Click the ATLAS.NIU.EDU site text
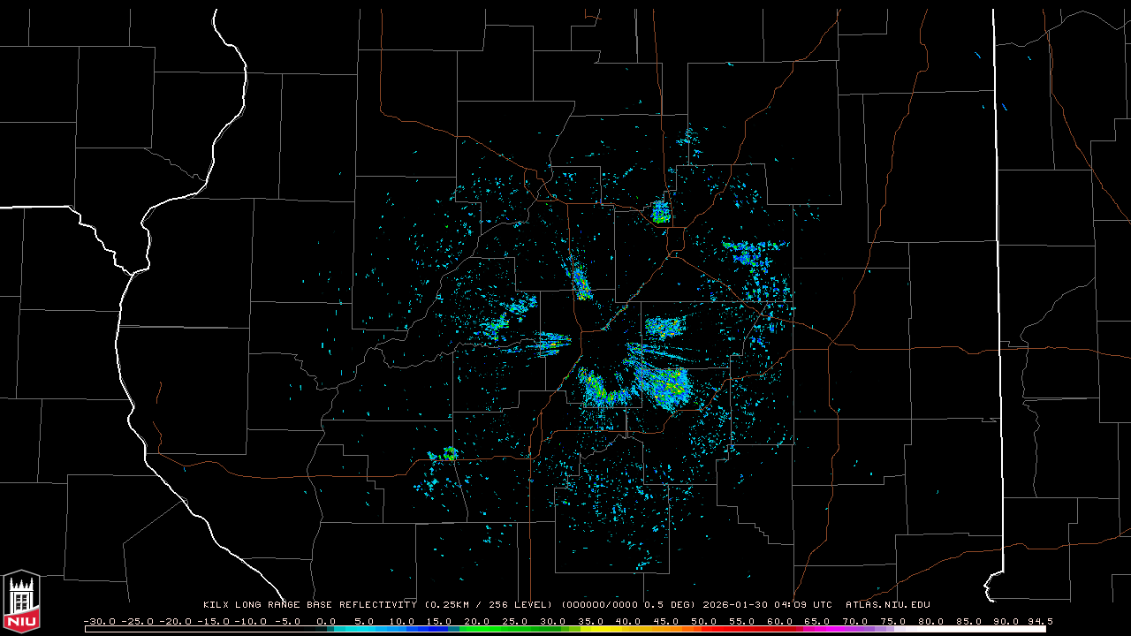The height and width of the screenshot is (636, 1131). [888, 605]
